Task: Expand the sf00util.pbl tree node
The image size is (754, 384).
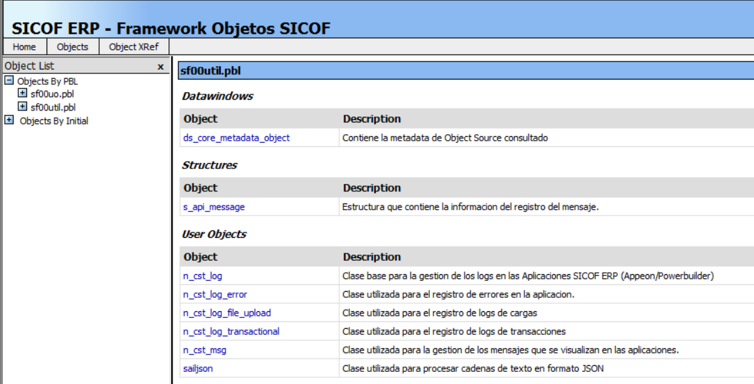Action: pos(22,107)
